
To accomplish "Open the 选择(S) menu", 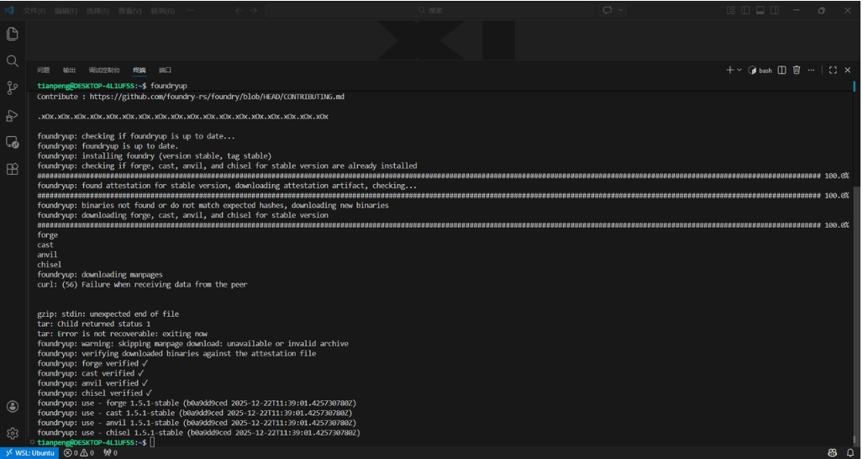I will point(97,10).
